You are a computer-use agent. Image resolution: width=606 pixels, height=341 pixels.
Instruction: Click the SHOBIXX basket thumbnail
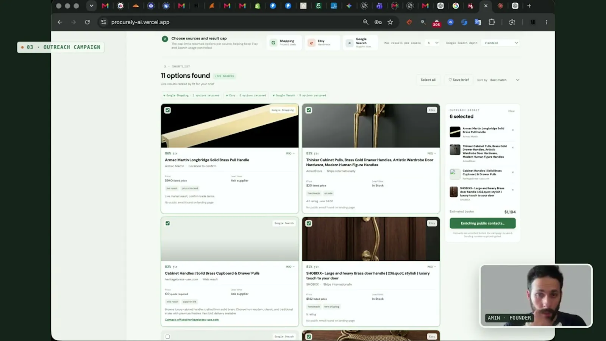coord(454,192)
